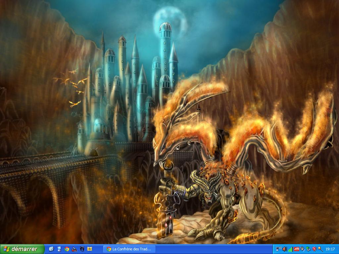Open the démarrer Start menu

pyautogui.click(x=22, y=249)
